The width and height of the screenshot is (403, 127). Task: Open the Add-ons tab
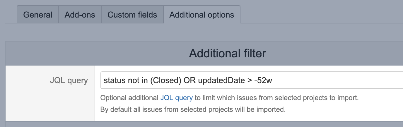(80, 15)
